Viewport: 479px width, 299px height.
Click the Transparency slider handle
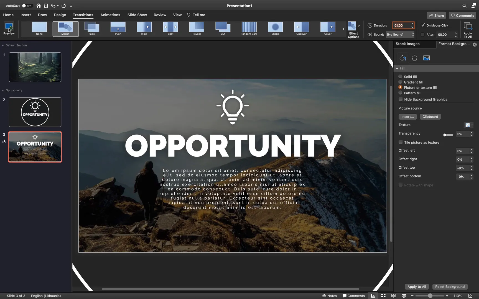445,135
